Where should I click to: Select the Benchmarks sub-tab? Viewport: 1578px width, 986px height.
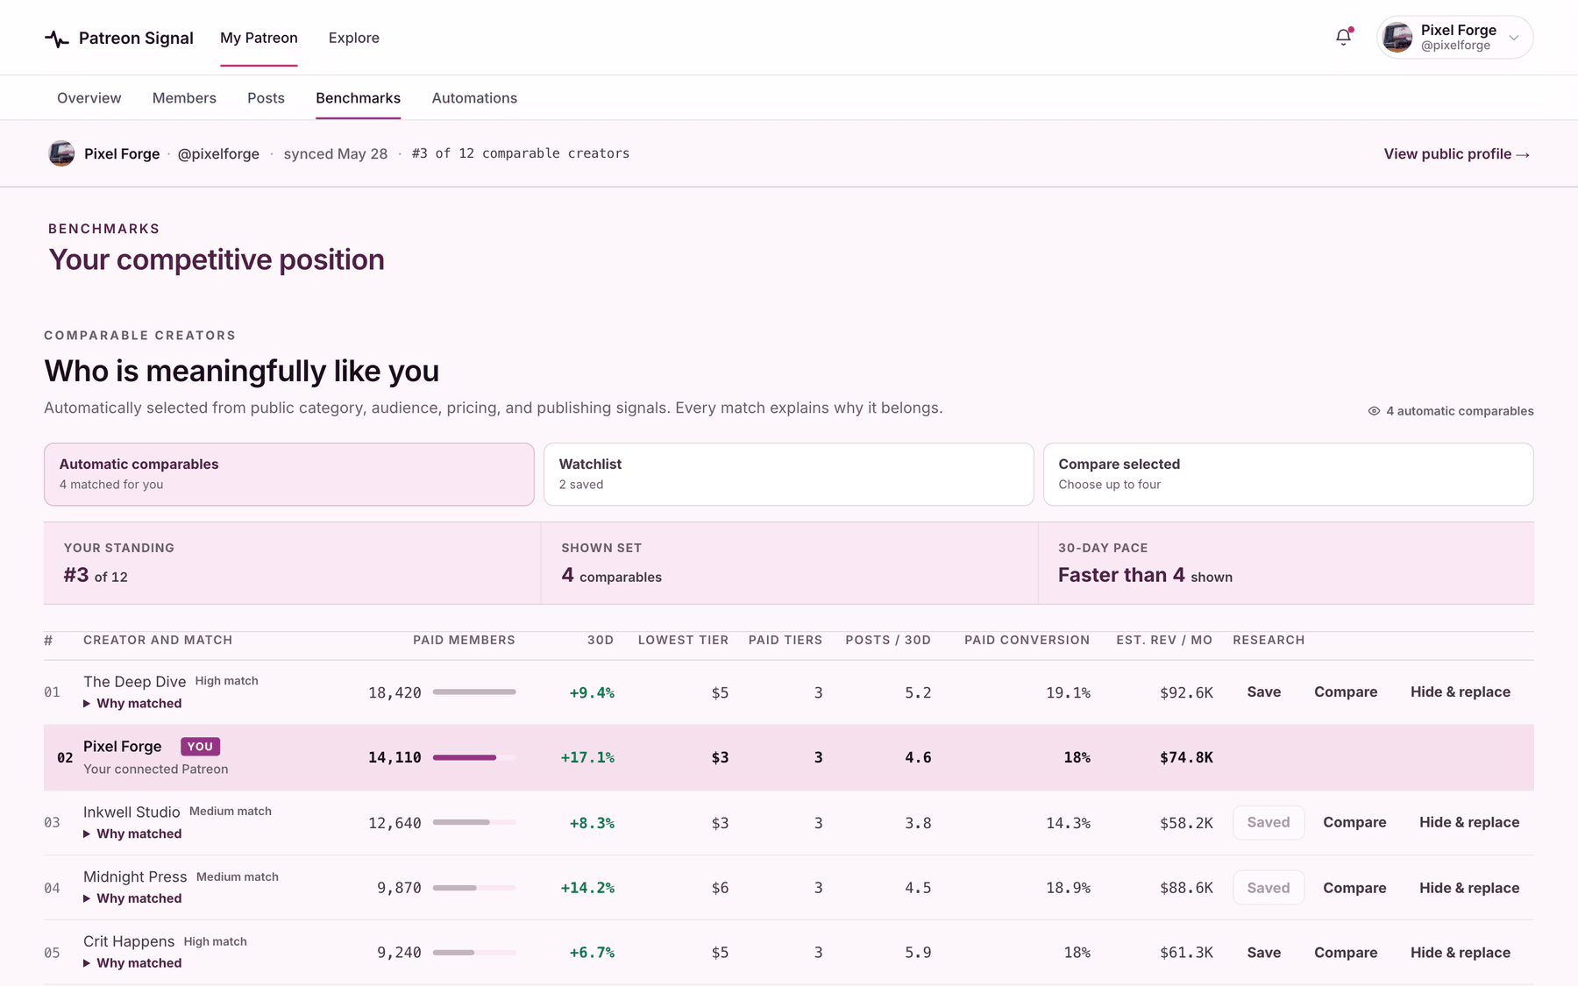coord(358,98)
